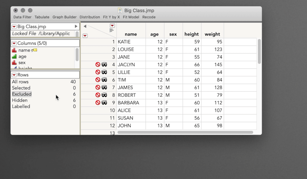Viewport: 307px width, 179px height.
Task: Click the KATIE name cell
Action: (131, 42)
